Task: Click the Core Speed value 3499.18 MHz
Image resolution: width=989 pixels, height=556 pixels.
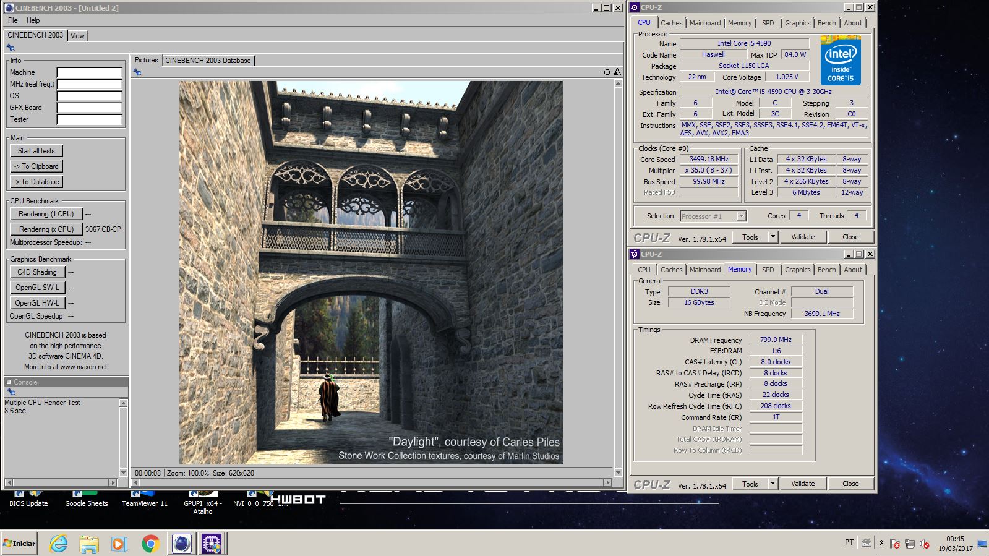Action: 709,159
